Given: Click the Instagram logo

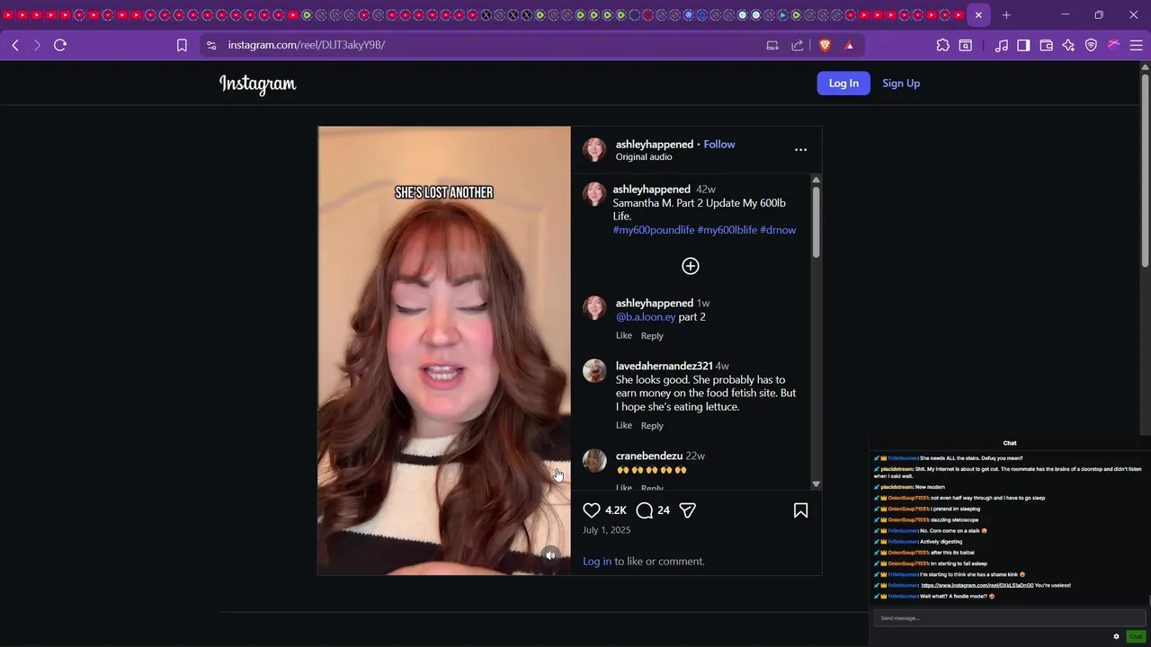Looking at the screenshot, I should (x=257, y=84).
